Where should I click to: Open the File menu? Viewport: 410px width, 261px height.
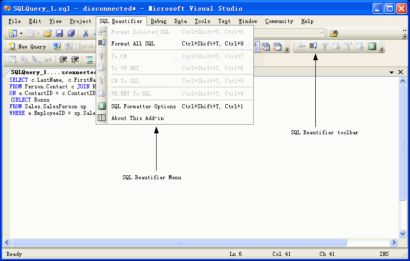point(14,21)
